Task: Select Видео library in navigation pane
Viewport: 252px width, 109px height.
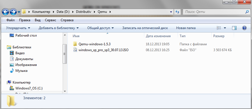Action: (20, 53)
